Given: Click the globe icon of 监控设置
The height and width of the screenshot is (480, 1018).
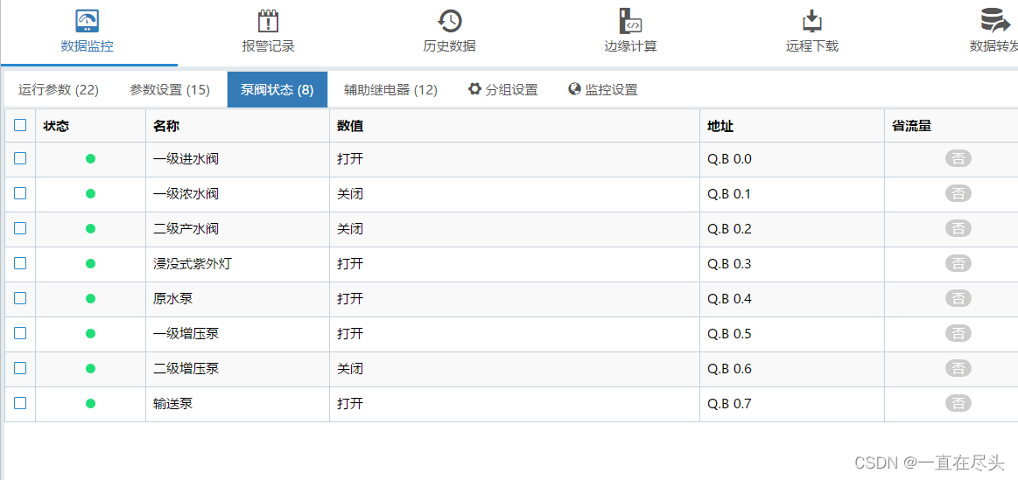Looking at the screenshot, I should pyautogui.click(x=574, y=89).
